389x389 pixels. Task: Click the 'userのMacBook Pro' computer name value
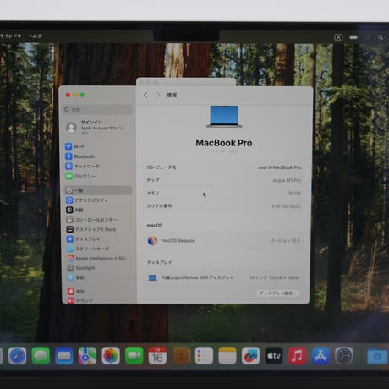click(279, 167)
